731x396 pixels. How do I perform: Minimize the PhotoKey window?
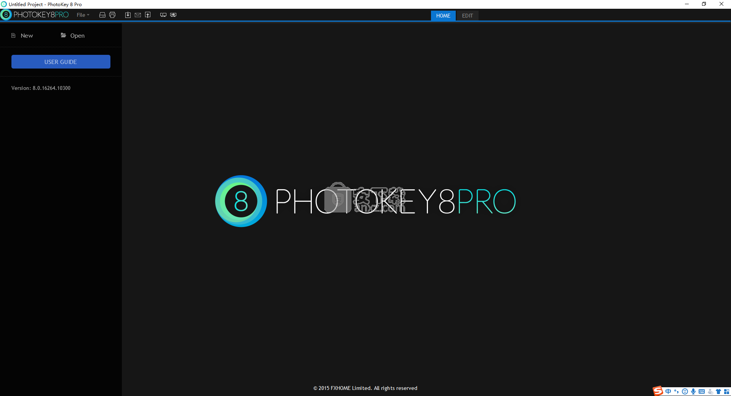click(x=687, y=4)
